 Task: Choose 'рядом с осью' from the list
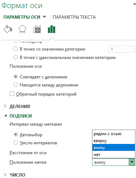pyautogui.click(x=114, y=134)
